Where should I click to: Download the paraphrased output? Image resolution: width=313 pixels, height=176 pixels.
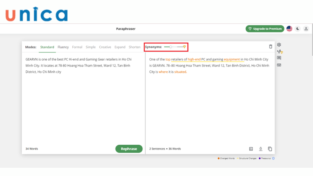click(x=261, y=149)
